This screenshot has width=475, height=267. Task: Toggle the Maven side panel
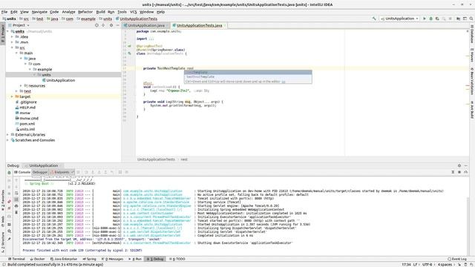tap(472, 55)
